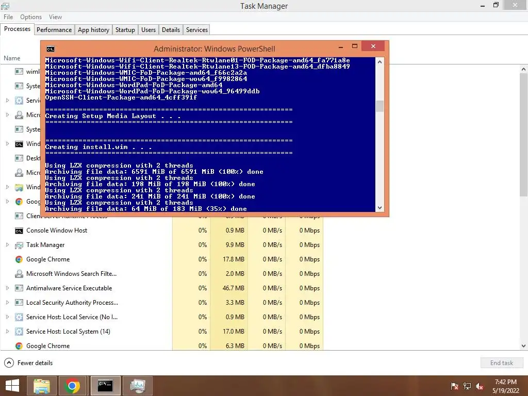Click the Task Manager title bar icon
Screen dimensions: 528x396
[5, 6]
